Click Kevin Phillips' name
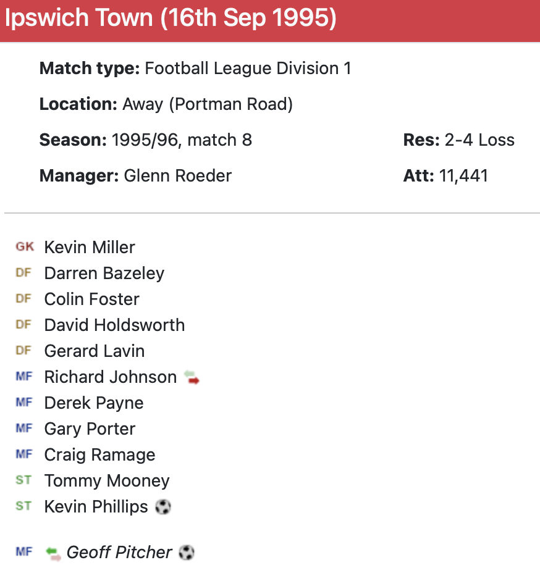 pyautogui.click(x=96, y=506)
